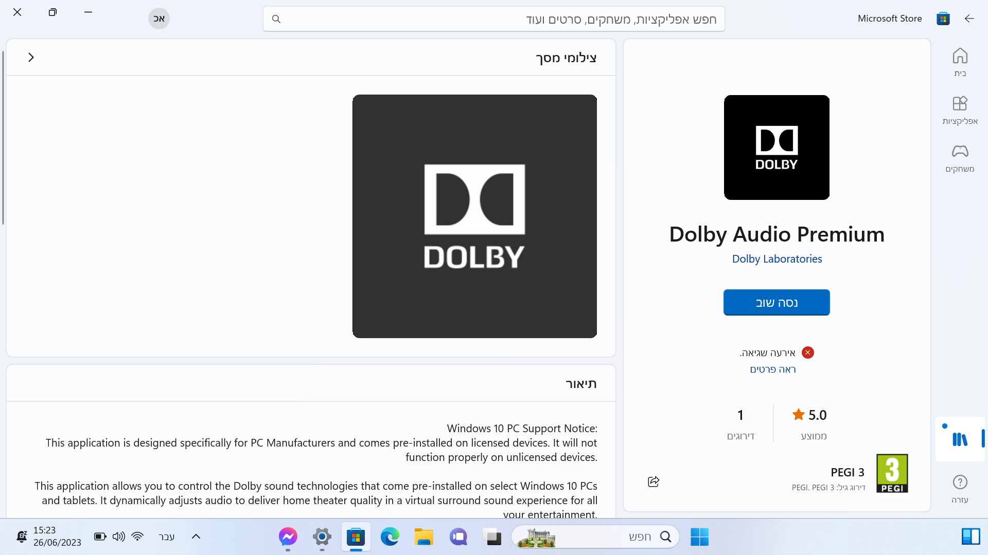
Task: Click the back arrow in title bar
Action: (969, 18)
